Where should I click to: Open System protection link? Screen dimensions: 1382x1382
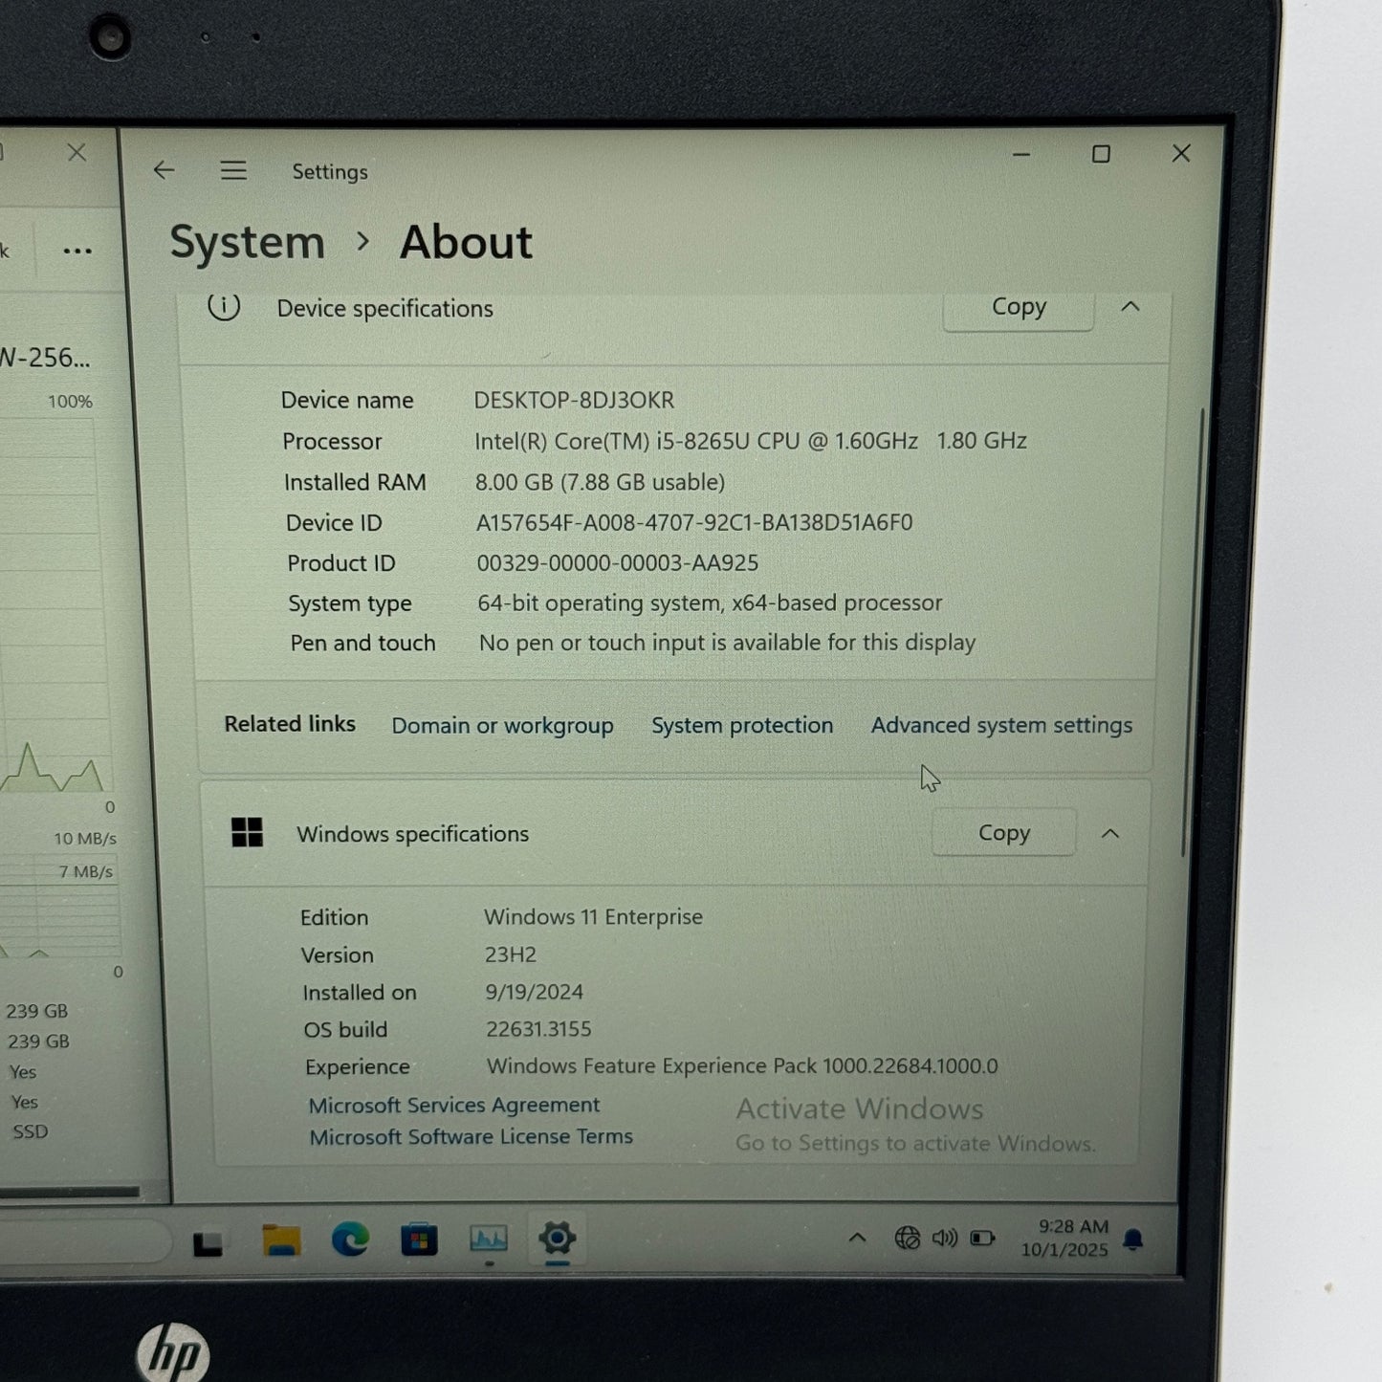point(742,726)
